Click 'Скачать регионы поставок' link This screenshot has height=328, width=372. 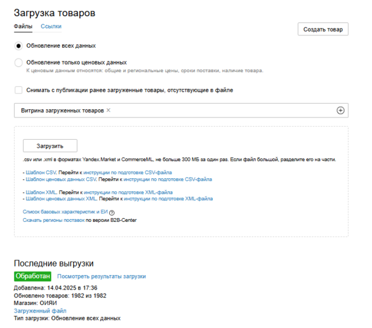[53, 220]
